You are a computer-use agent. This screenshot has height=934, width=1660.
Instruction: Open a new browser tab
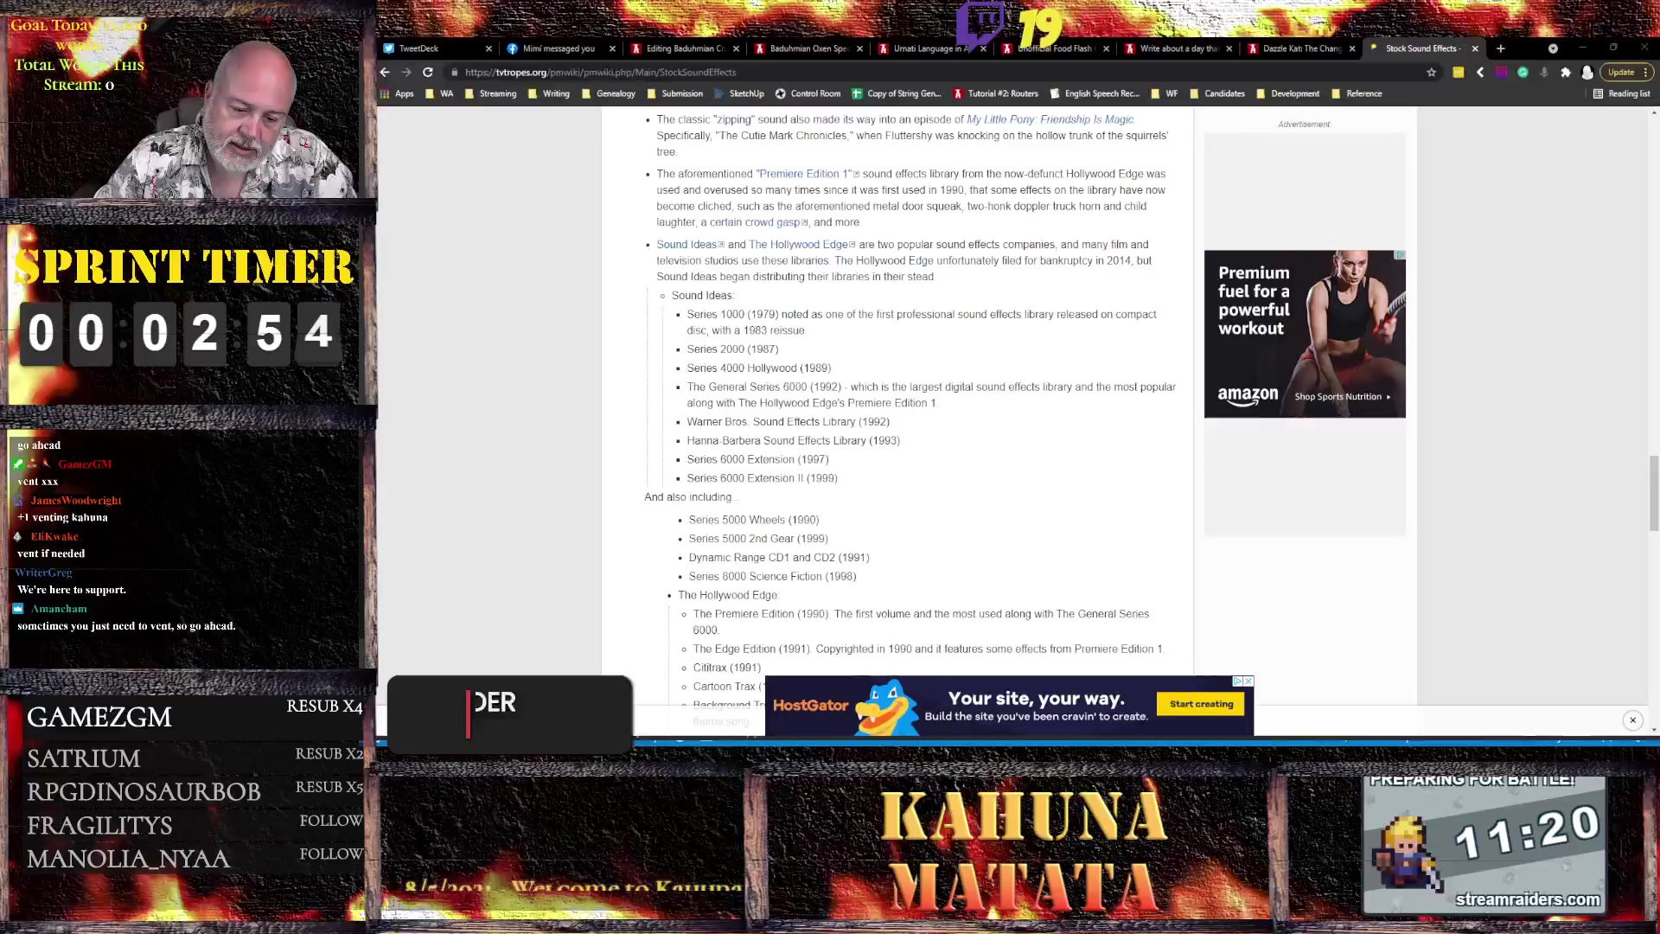pos(1501,48)
